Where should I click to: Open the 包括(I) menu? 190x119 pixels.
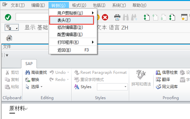coord(99,5)
